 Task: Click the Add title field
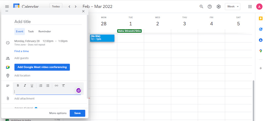pyautogui.click(x=48, y=21)
